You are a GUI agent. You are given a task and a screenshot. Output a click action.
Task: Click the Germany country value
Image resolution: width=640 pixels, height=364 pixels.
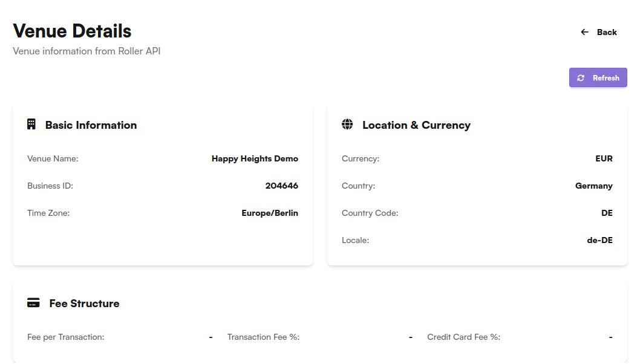pos(593,186)
